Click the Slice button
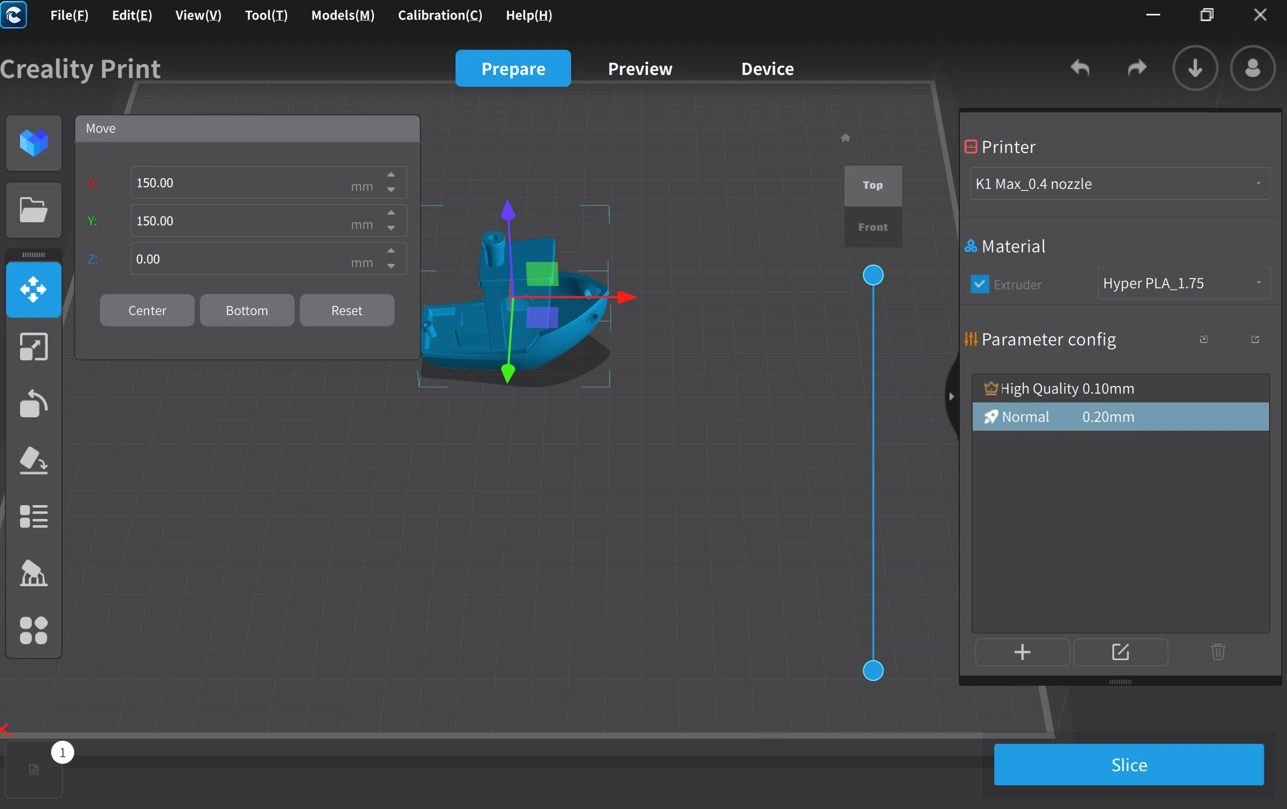The image size is (1287, 809). coord(1128,765)
